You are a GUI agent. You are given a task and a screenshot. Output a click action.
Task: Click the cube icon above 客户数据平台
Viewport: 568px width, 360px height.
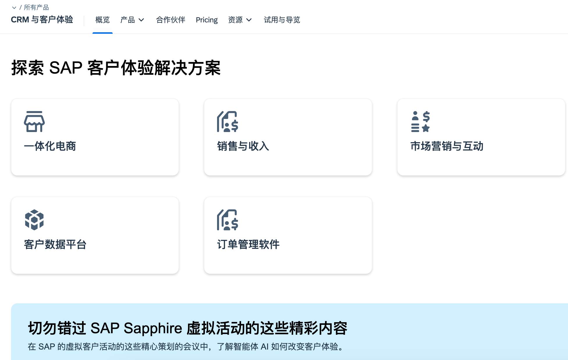pos(34,220)
